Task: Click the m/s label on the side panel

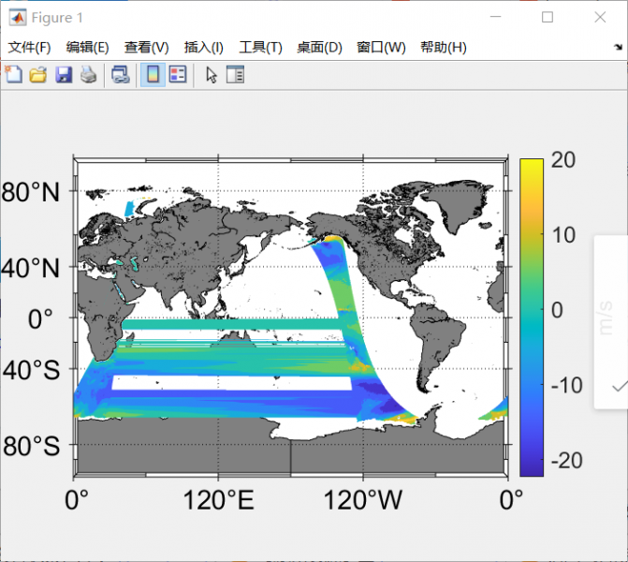Action: 606,317
